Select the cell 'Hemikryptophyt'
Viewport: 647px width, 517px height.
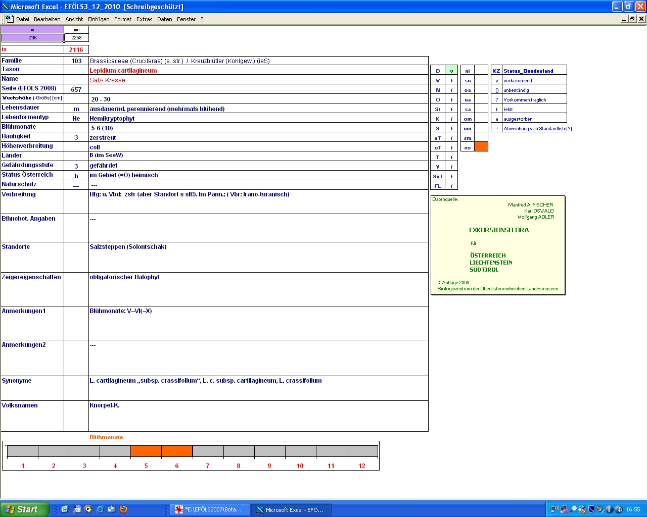pyautogui.click(x=258, y=118)
